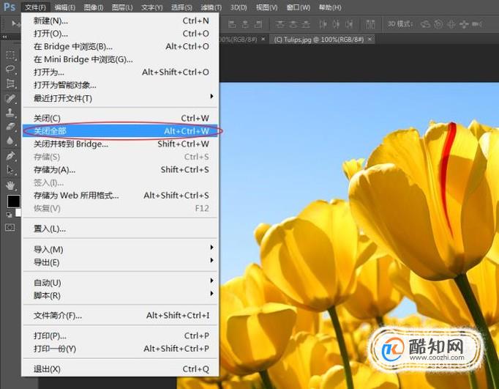Image resolution: width=499 pixels, height=389 pixels.
Task: Open background white color swatch
Action: [x=19, y=213]
